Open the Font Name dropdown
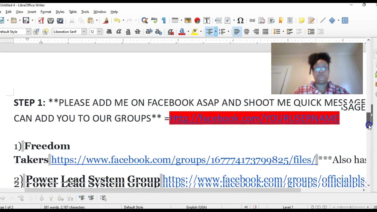Viewport: 377px width, 212px height. click(x=84, y=32)
